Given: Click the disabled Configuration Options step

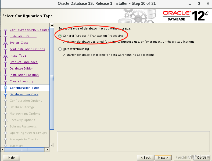Looking at the screenshot, I should (x=26, y=101).
